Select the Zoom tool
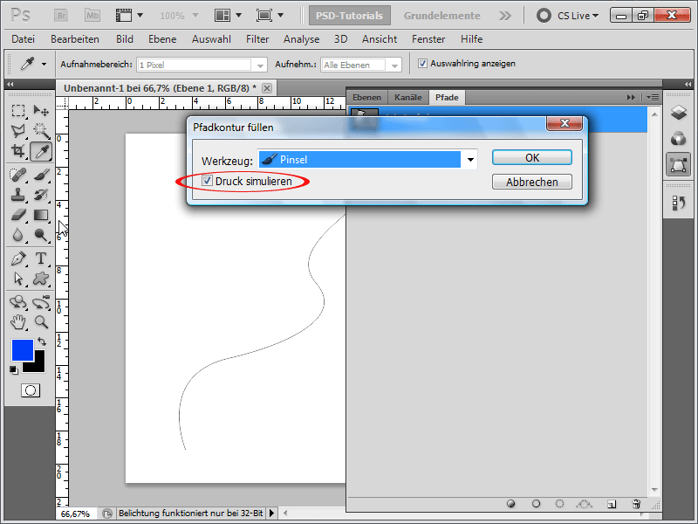This screenshot has height=524, width=698. tap(41, 322)
